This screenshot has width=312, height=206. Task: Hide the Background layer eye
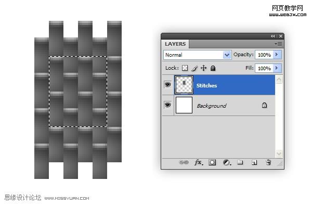click(x=167, y=105)
